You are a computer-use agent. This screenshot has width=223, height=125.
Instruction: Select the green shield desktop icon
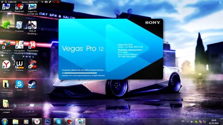coord(6,27)
